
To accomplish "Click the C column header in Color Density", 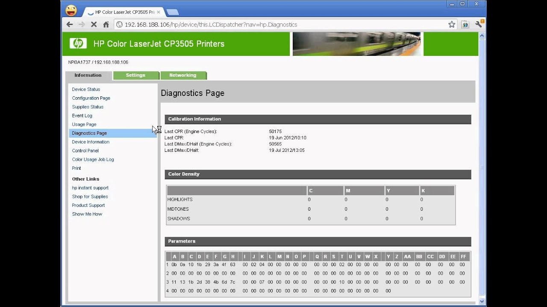I will click(325, 191).
